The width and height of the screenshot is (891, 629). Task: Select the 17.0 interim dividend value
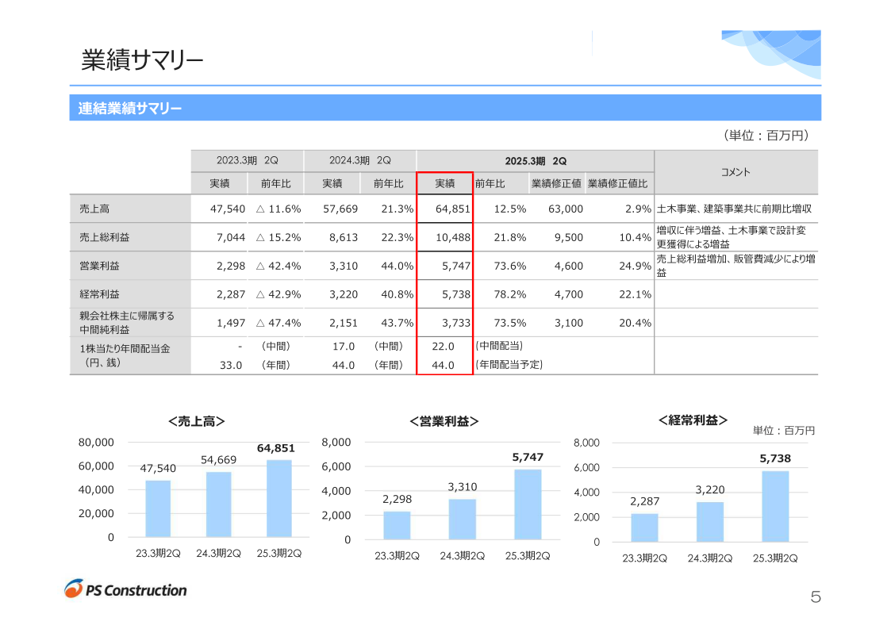pos(344,346)
